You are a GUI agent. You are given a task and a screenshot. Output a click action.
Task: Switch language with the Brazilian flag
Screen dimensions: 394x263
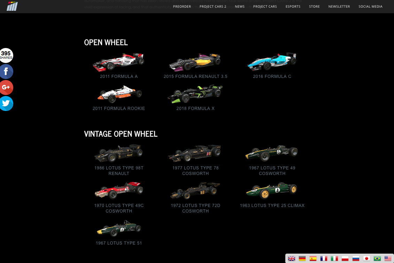point(377,258)
